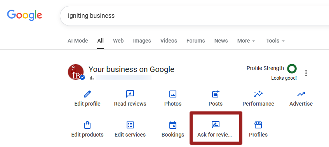The image size is (329, 147).
Task: Click the Your business on Google heading
Action: pos(131,69)
